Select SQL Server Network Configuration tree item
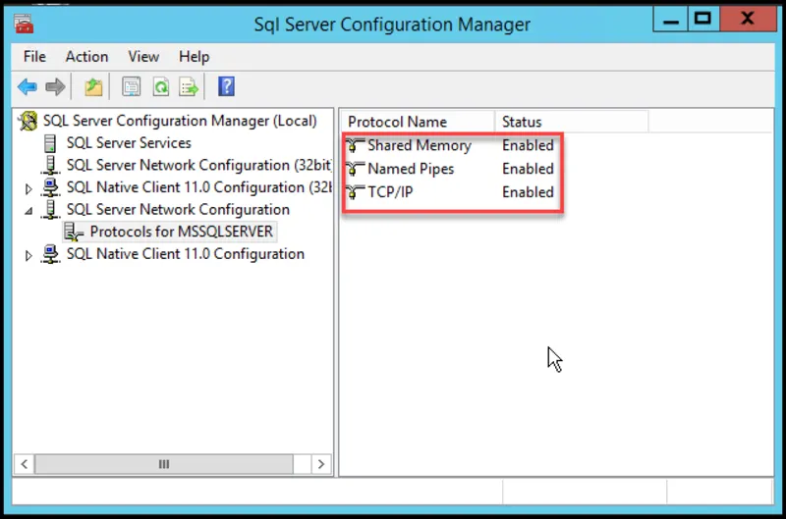Image resolution: width=786 pixels, height=519 pixels. (178, 209)
